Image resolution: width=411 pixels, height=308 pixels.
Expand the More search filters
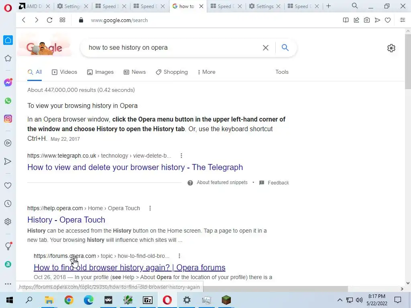207,72
